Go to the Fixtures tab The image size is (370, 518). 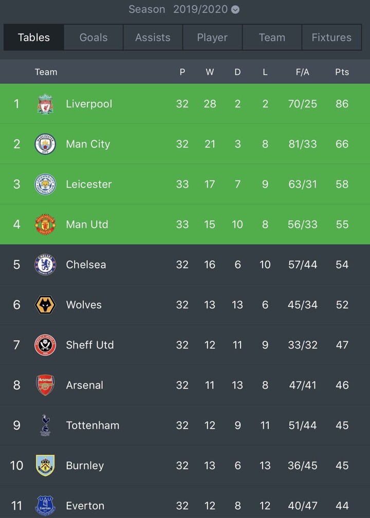[x=331, y=38]
